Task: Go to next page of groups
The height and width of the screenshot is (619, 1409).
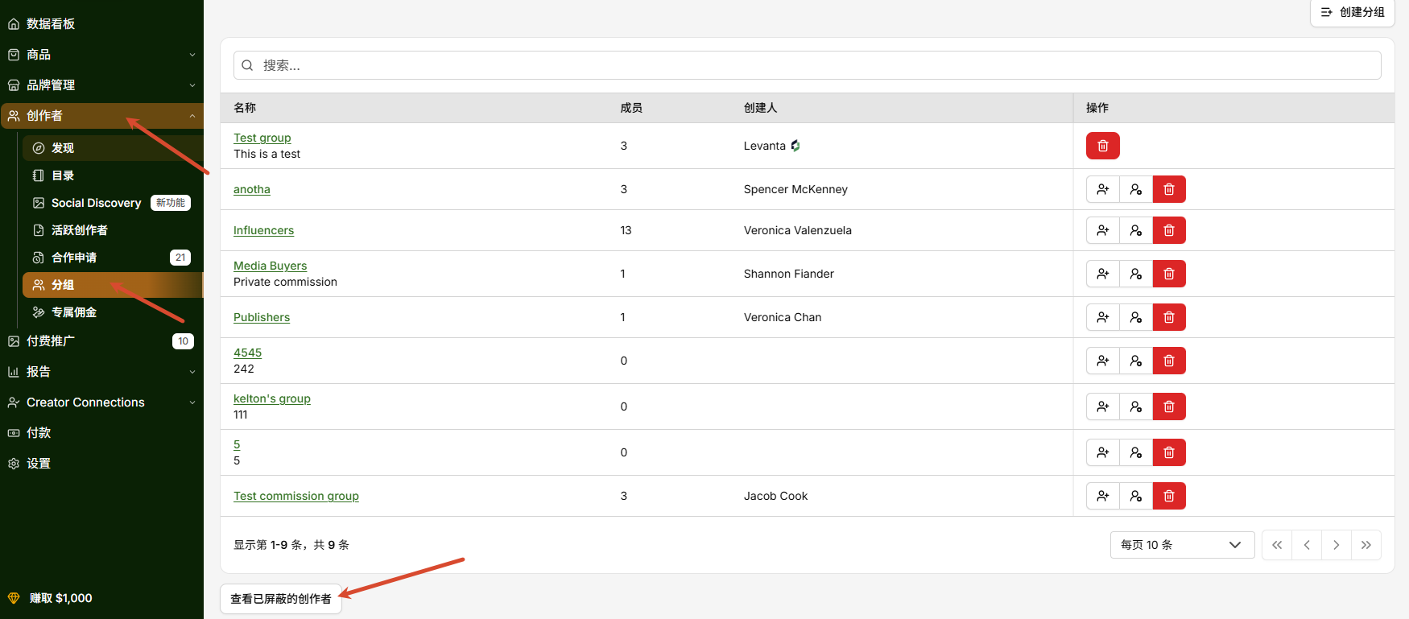Action: click(x=1337, y=545)
